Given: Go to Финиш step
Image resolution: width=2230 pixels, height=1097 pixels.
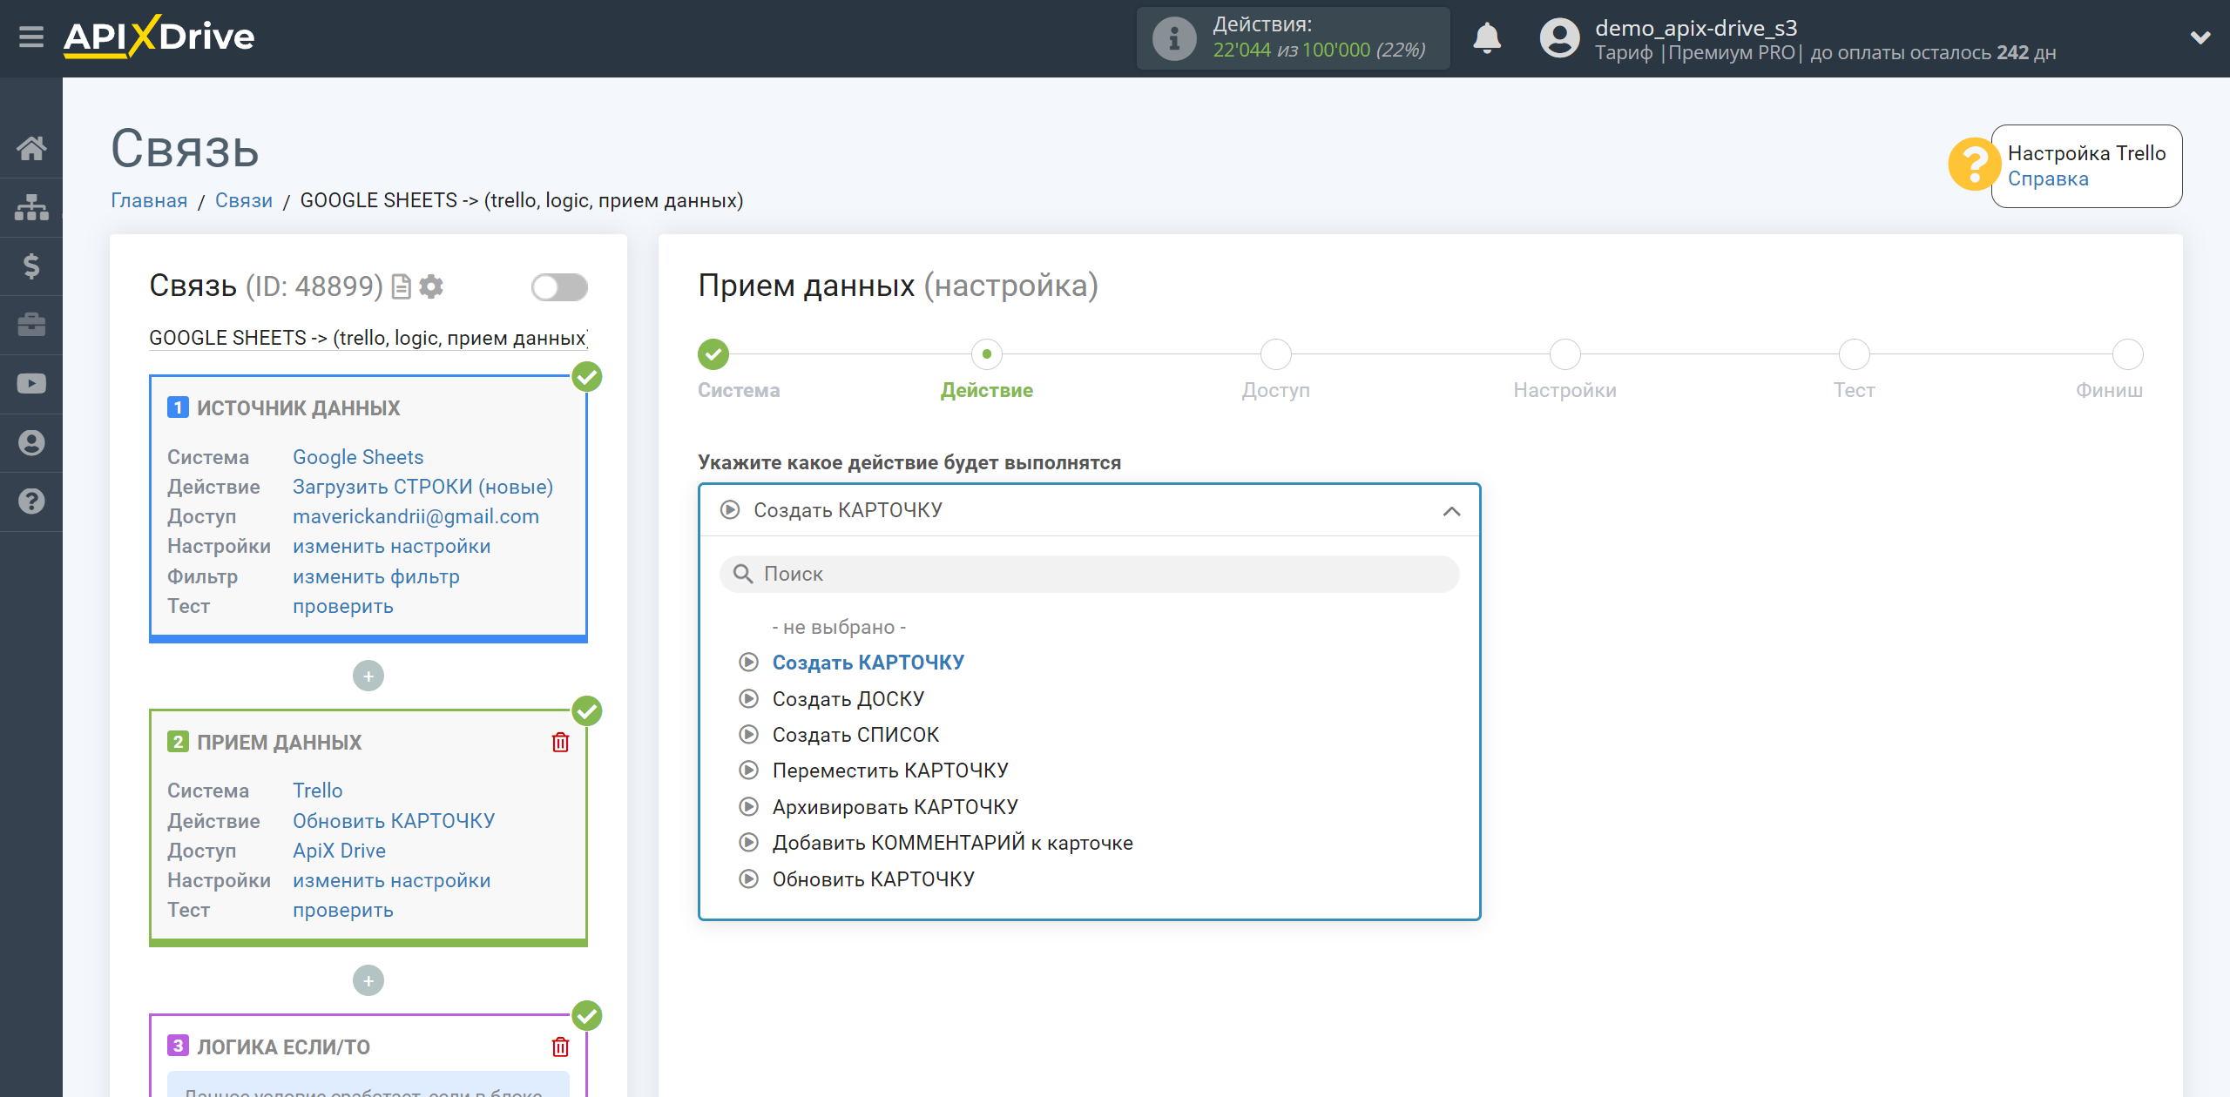Looking at the screenshot, I should pyautogui.click(x=2128, y=354).
